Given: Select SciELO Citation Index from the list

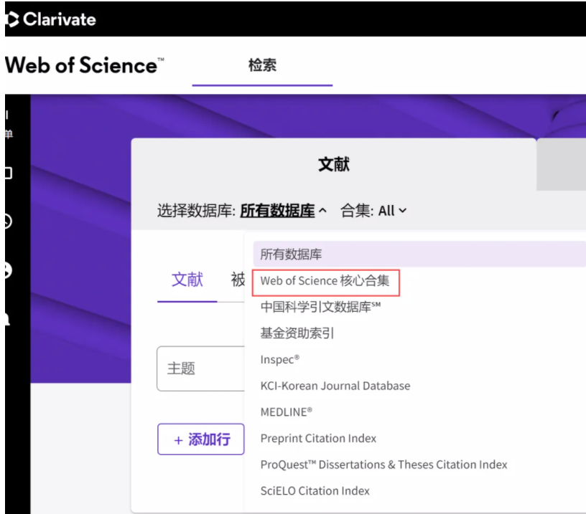Looking at the screenshot, I should click(x=315, y=491).
